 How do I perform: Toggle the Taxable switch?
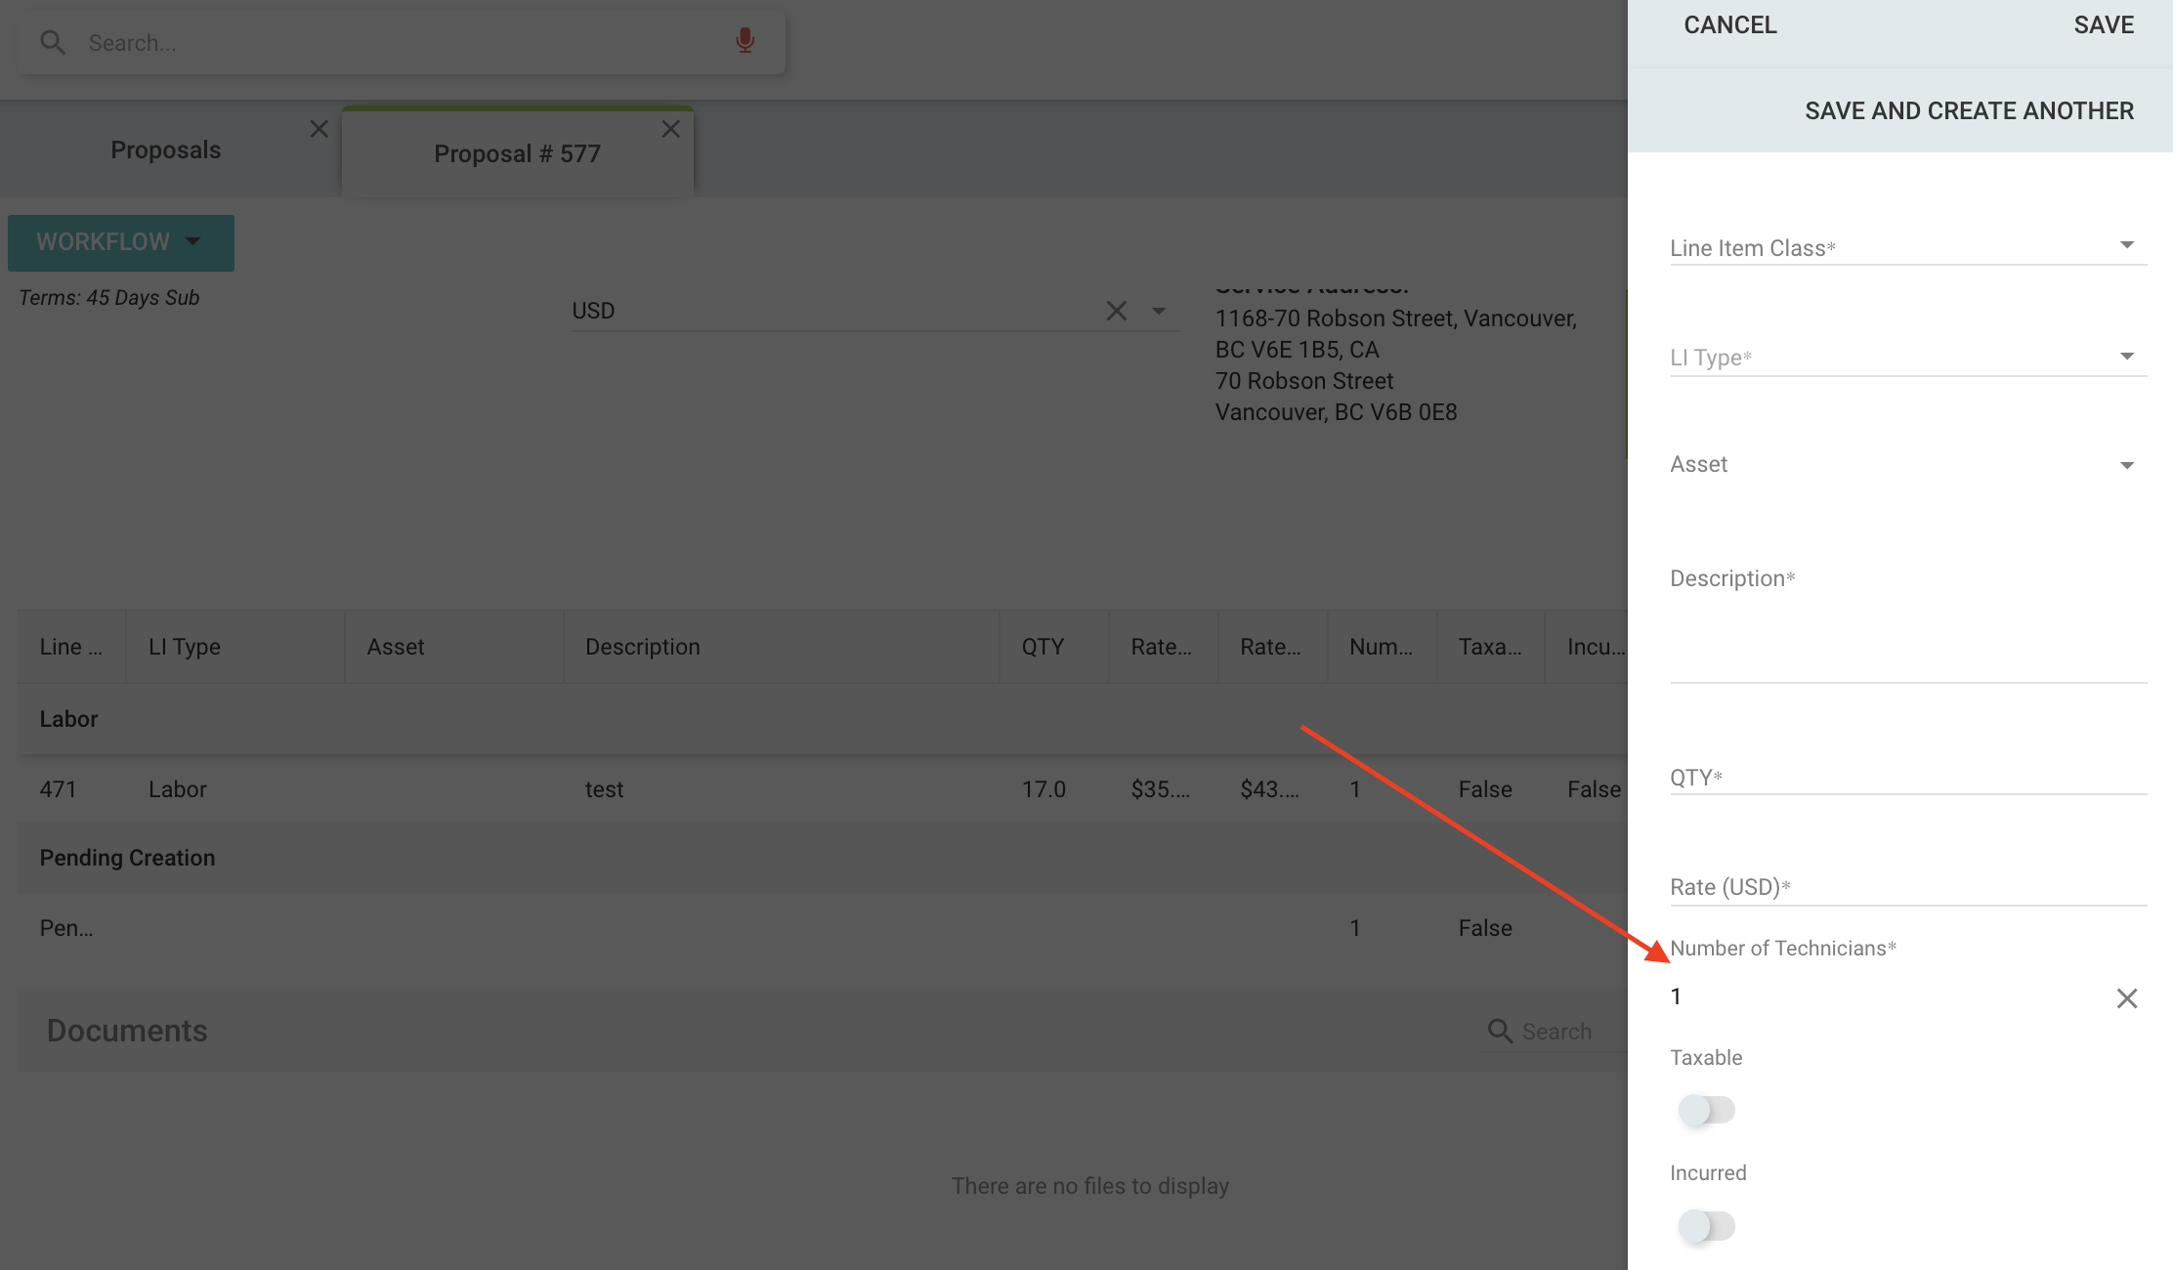pos(1706,1110)
